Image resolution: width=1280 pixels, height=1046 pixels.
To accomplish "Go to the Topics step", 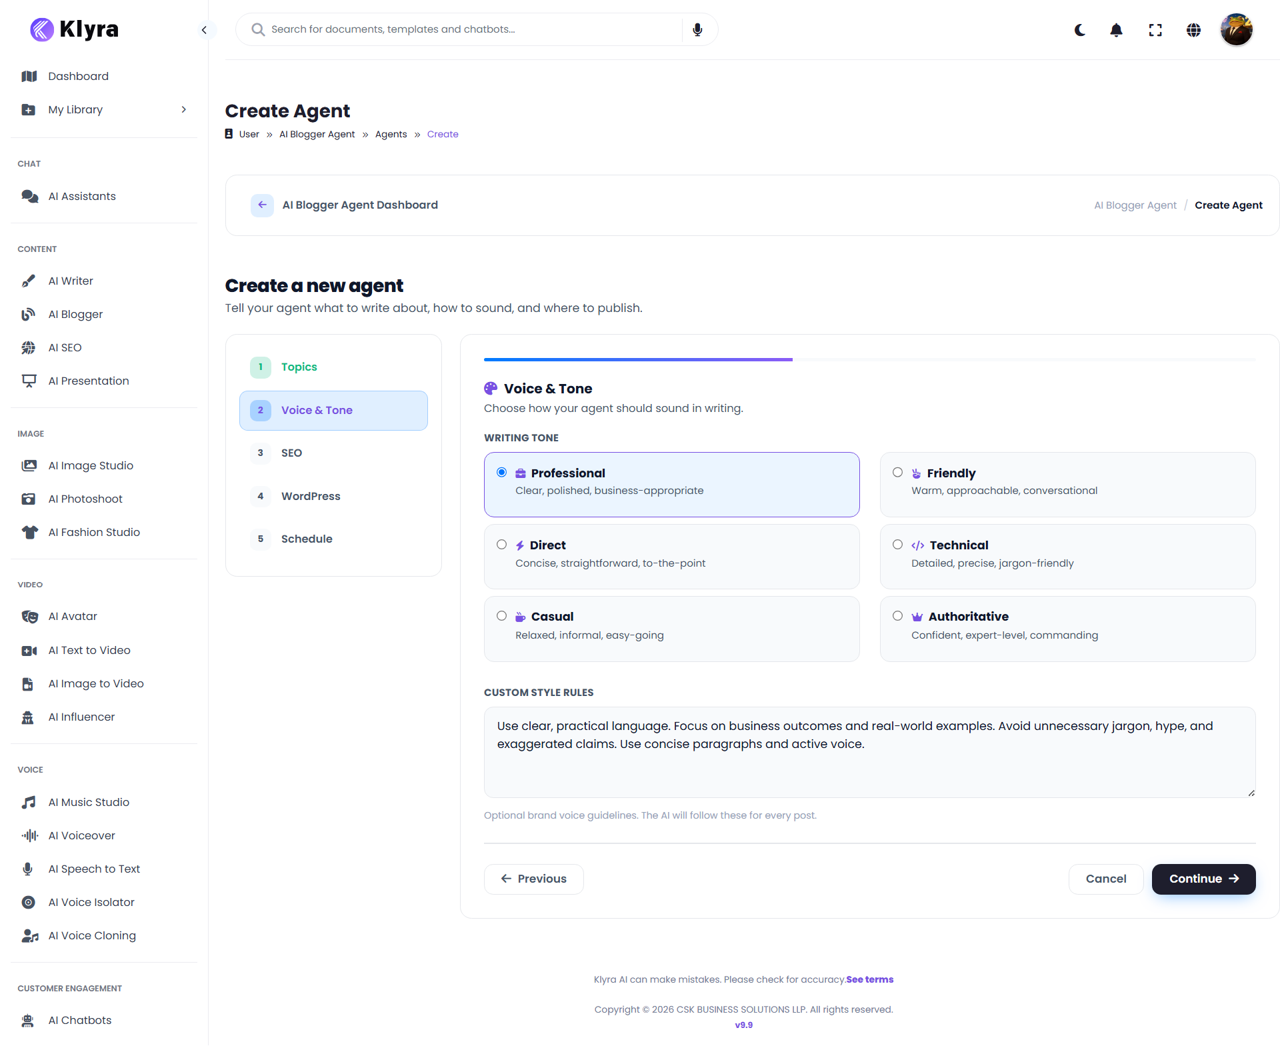I will coord(333,367).
